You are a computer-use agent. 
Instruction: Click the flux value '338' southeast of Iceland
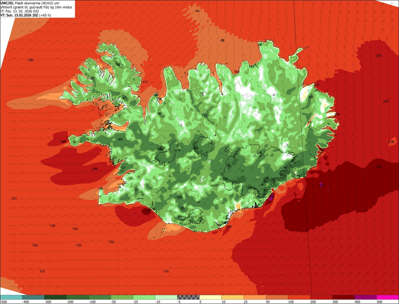click(378, 167)
